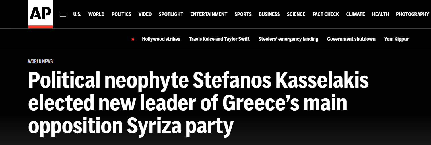Viewport: 431px width, 145px height.
Task: Open the Science nav item
Action: [296, 14]
